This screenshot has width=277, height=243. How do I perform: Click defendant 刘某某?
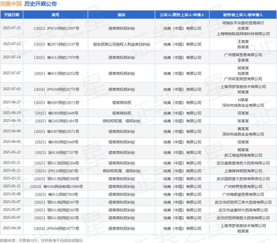click(x=243, y=73)
